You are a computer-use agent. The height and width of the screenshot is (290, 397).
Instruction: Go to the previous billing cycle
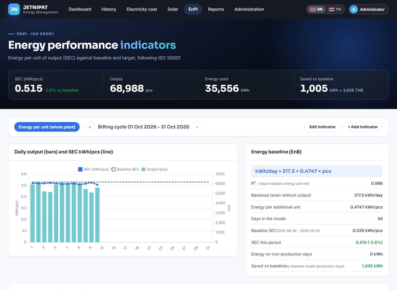click(90, 127)
